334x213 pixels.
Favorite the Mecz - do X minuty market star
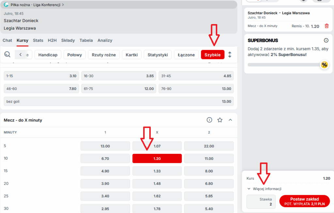(220, 120)
